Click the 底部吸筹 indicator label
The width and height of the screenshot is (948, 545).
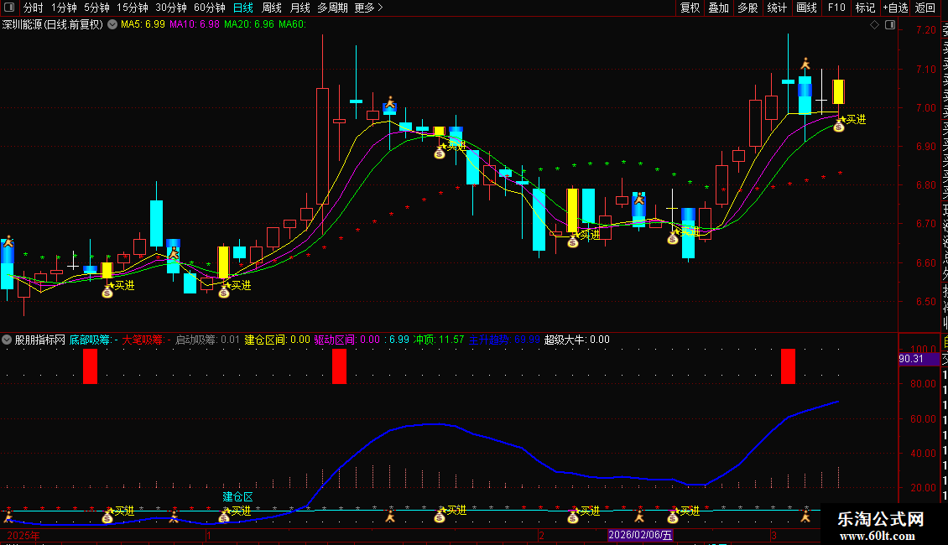pos(94,340)
